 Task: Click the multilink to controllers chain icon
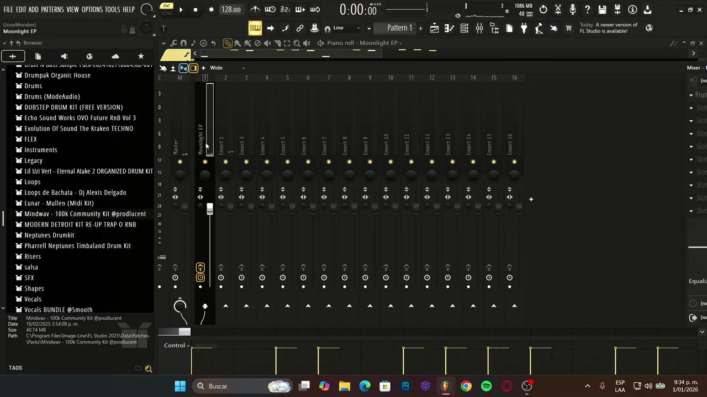tap(300, 28)
